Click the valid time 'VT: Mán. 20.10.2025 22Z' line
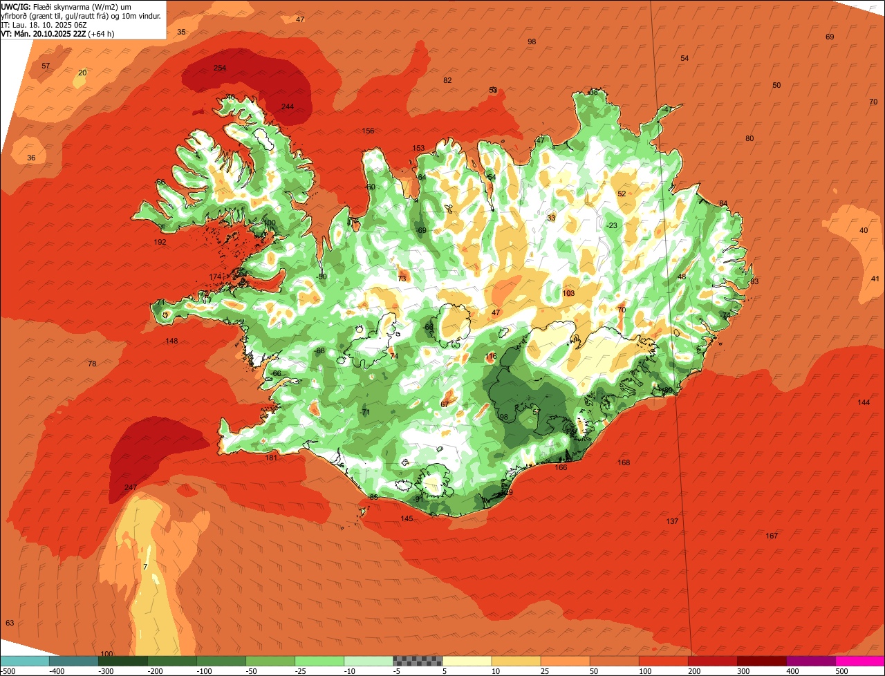Viewport: 885px width, 676px height. (x=57, y=33)
